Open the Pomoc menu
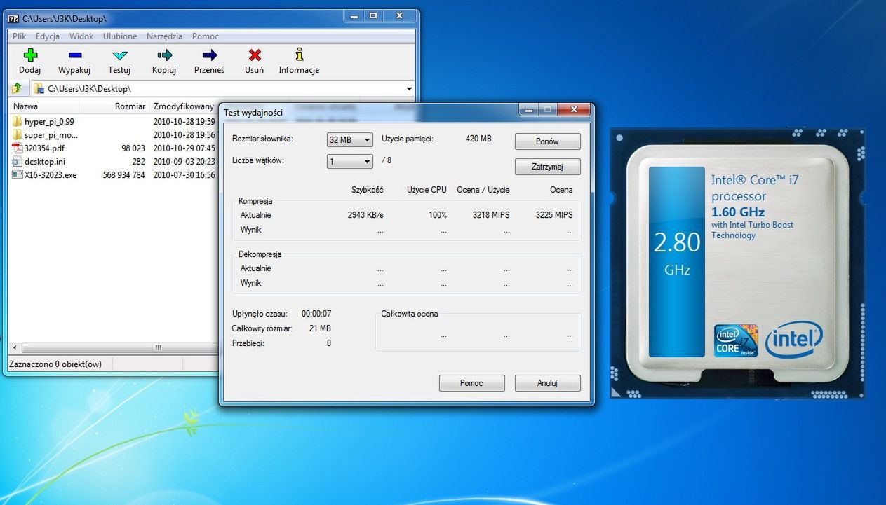 [x=206, y=36]
